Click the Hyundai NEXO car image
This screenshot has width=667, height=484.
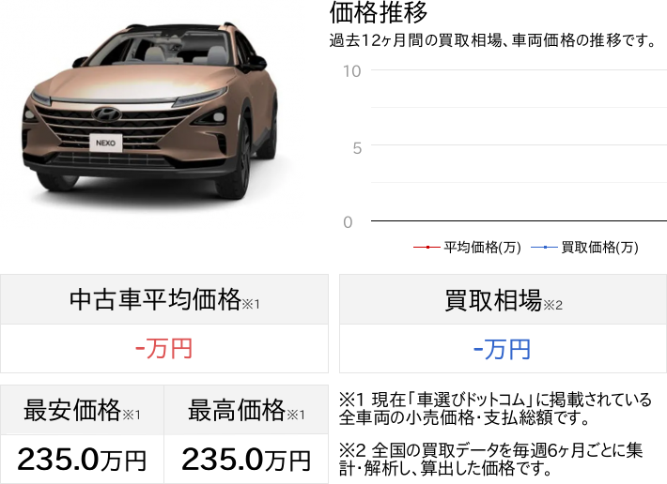point(149,112)
